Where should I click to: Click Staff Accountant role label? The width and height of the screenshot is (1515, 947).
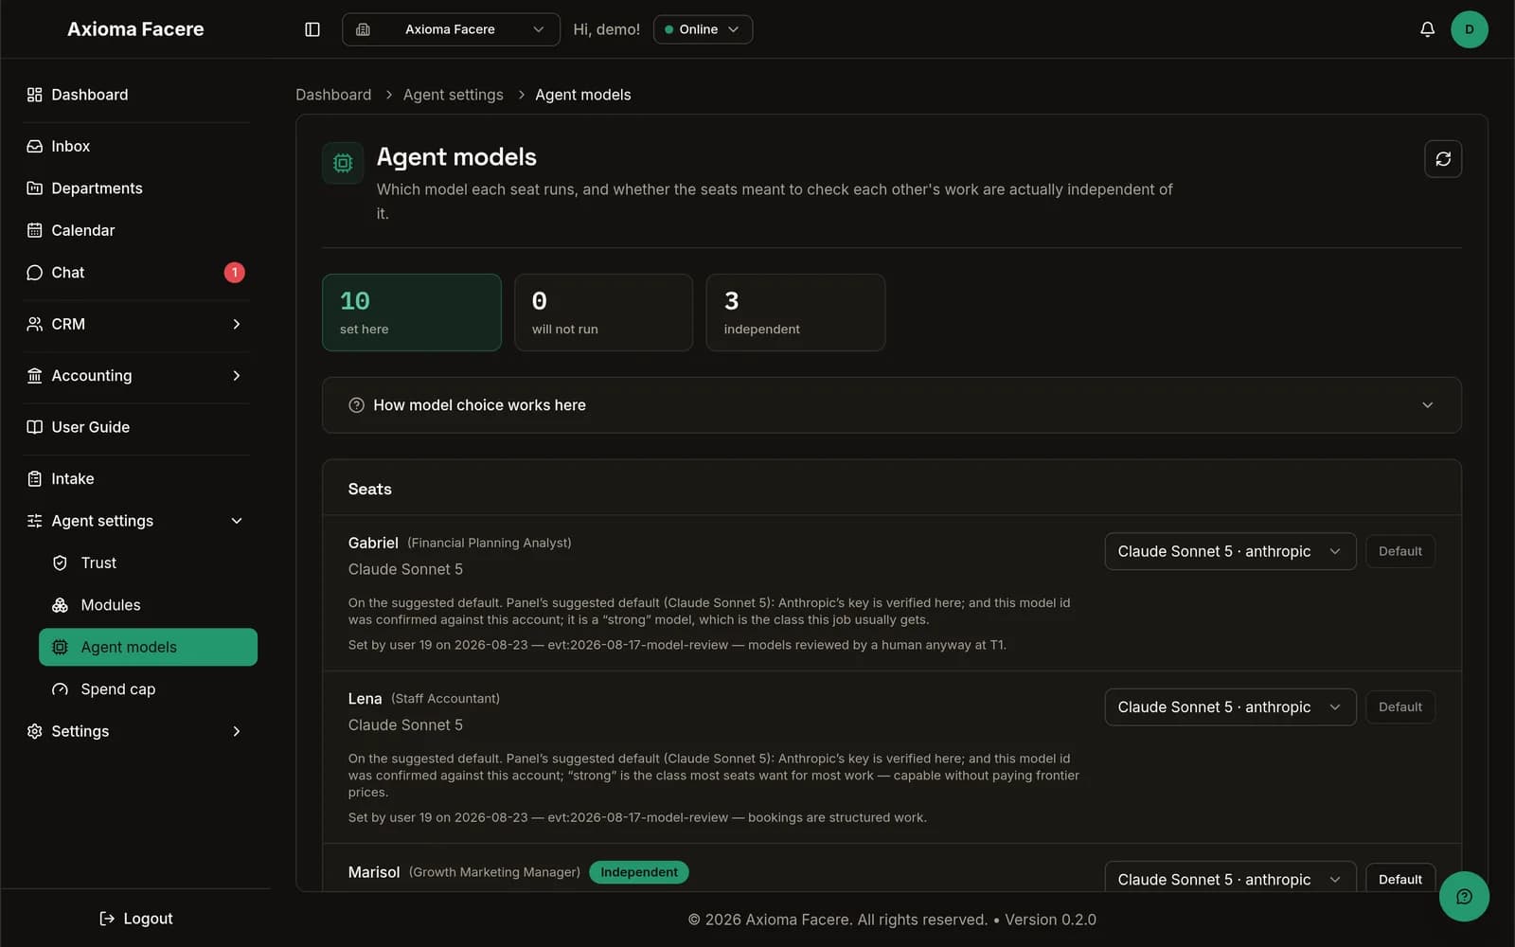[x=445, y=699]
